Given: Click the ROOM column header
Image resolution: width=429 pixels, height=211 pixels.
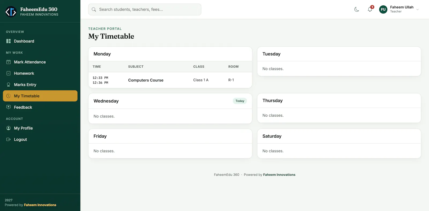Looking at the screenshot, I should point(233,66).
